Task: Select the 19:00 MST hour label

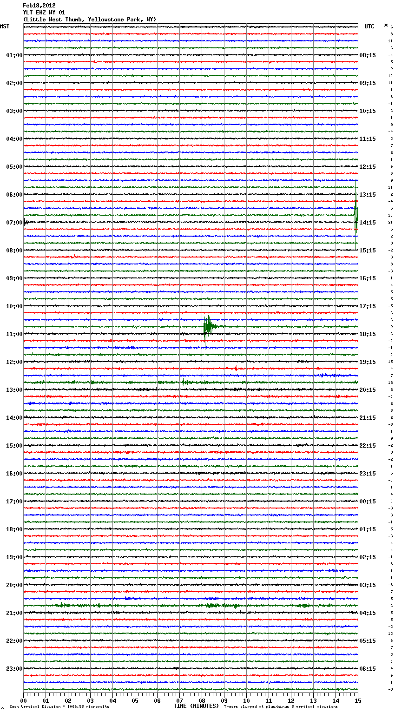Action: click(x=14, y=557)
